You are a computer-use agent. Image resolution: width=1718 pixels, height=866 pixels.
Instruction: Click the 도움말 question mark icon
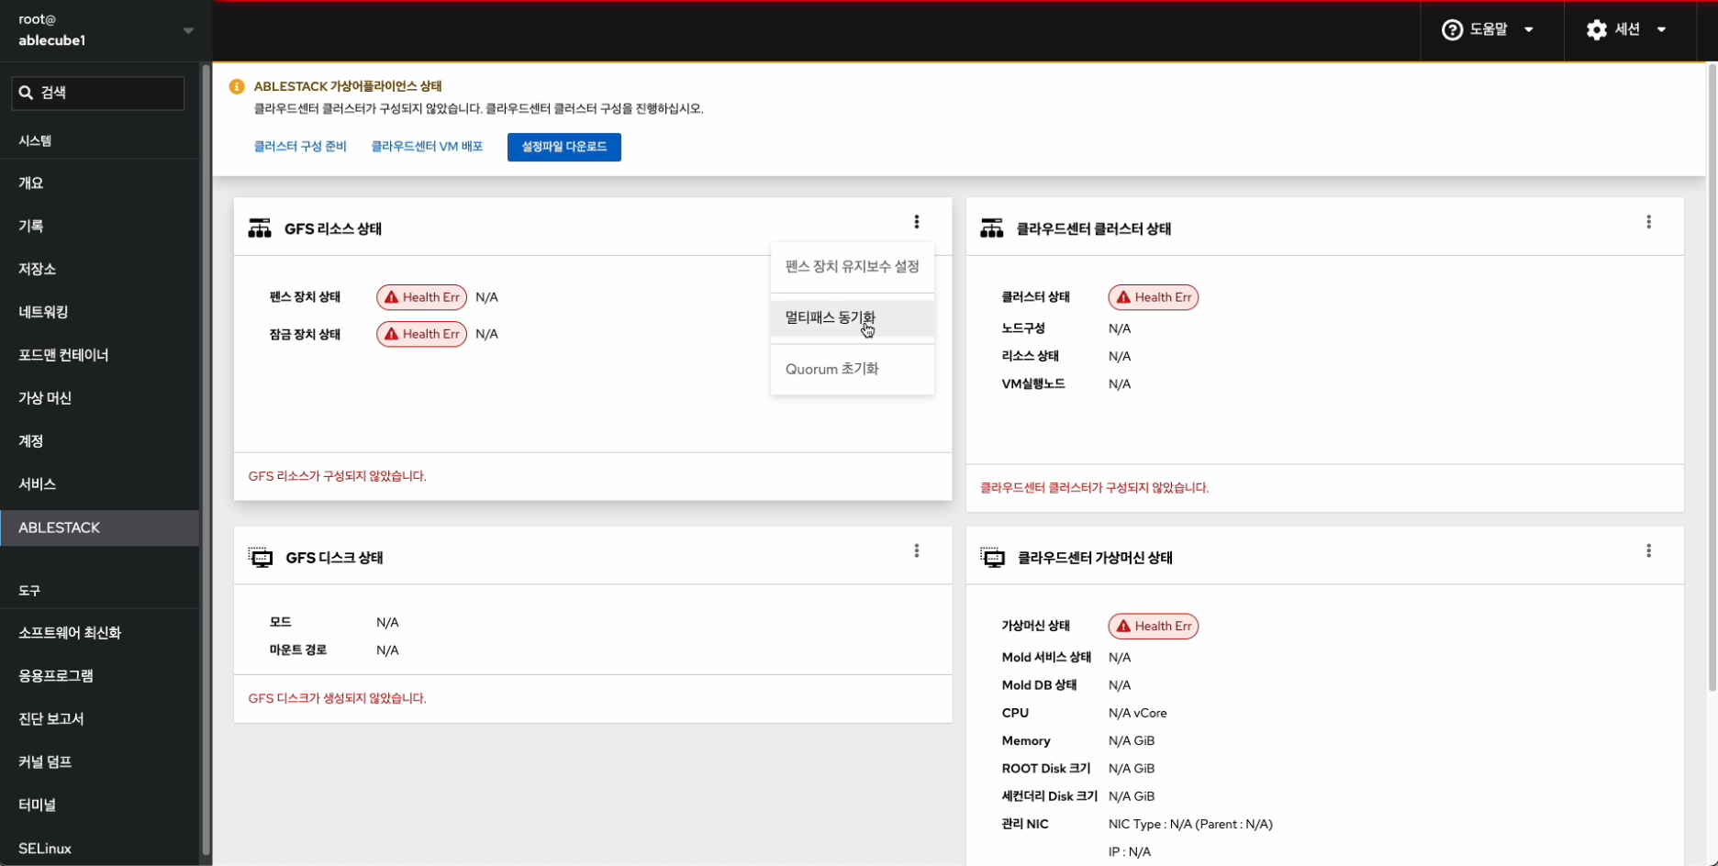[x=1452, y=30]
